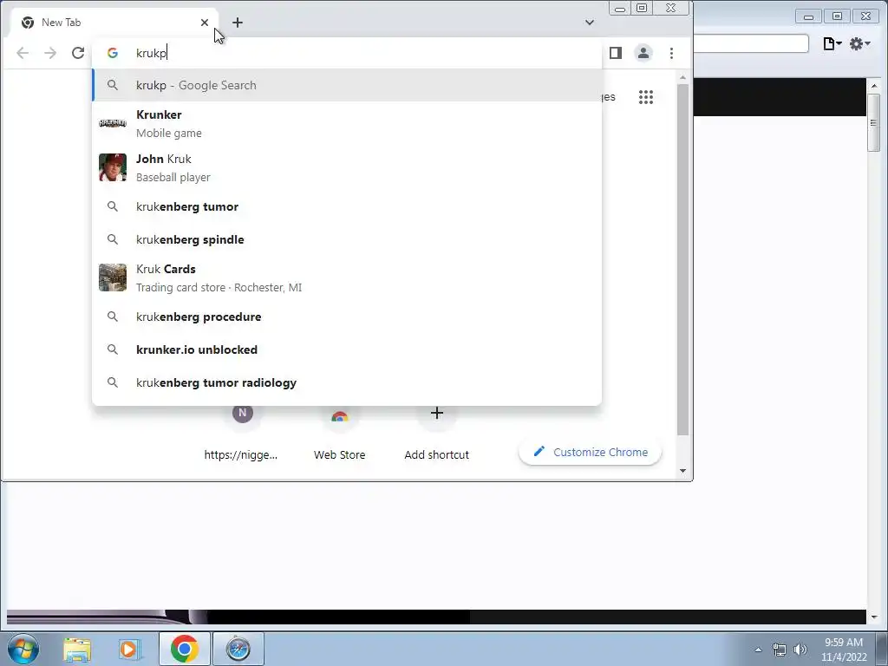The height and width of the screenshot is (666, 888).
Task: Click the Google G icon in address bar
Action: click(113, 53)
